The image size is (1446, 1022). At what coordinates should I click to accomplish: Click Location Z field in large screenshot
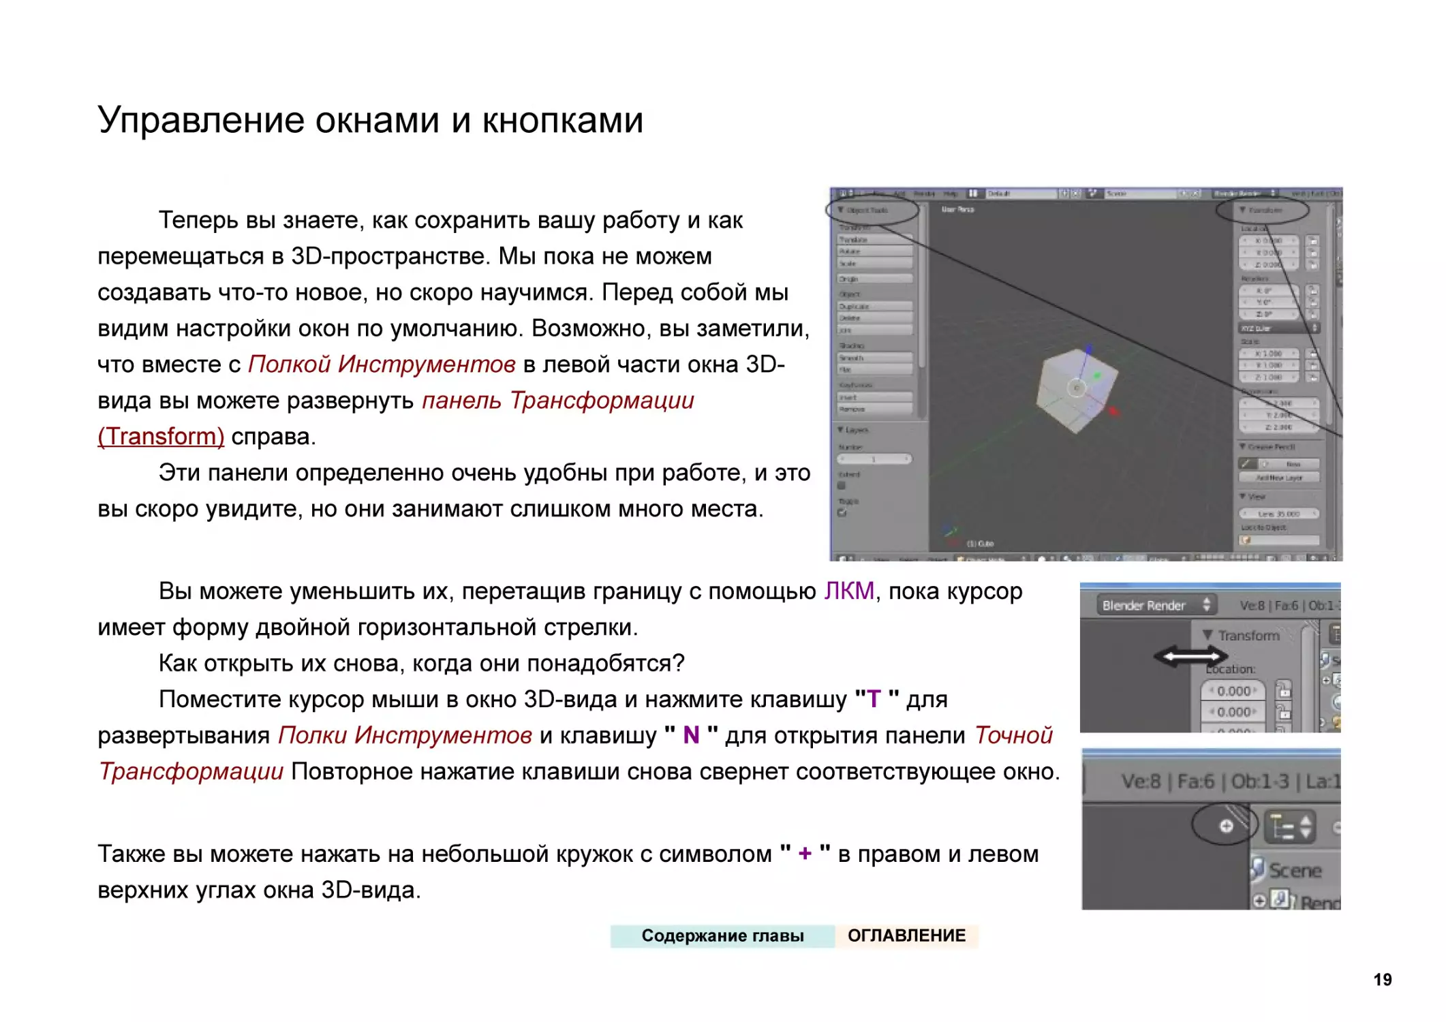[1270, 264]
